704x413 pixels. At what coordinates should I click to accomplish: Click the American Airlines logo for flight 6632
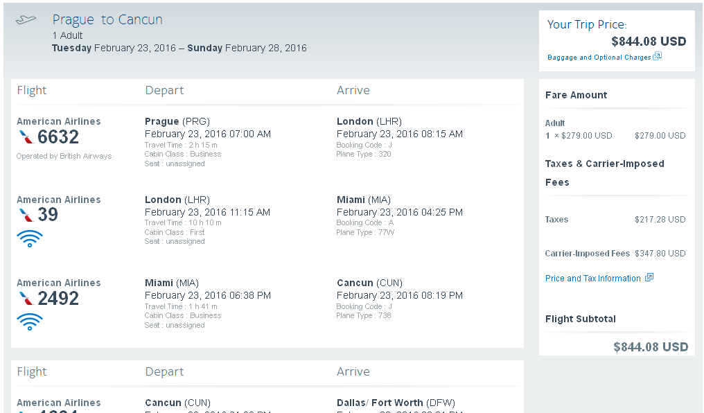click(26, 137)
